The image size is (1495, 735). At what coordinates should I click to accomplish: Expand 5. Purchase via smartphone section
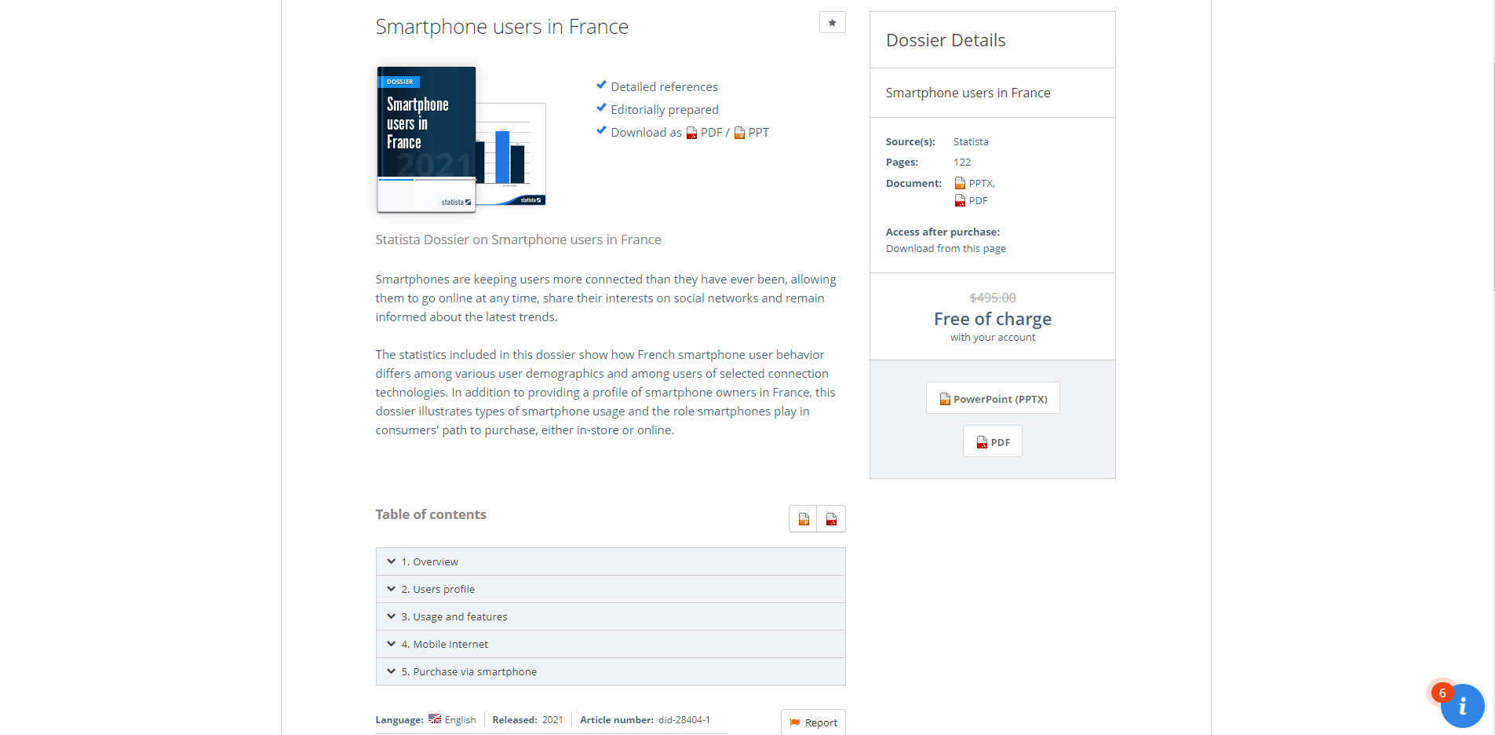point(611,671)
